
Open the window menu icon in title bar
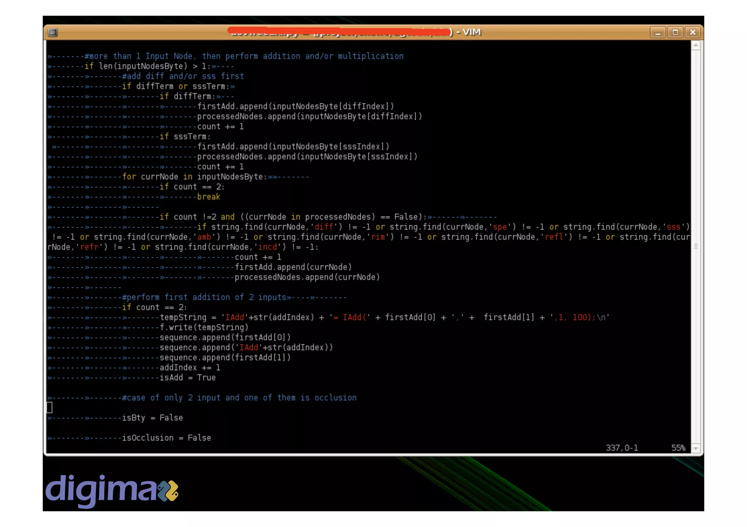tap(53, 32)
